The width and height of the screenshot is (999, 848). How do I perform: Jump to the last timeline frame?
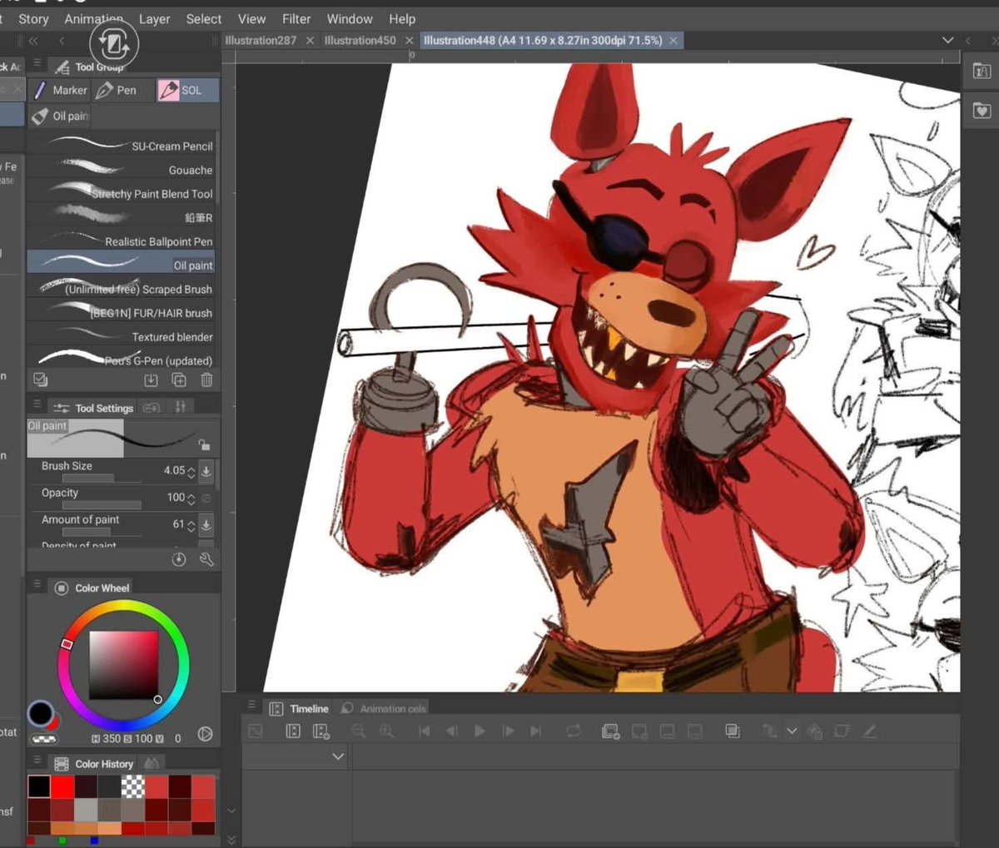pyautogui.click(x=535, y=731)
